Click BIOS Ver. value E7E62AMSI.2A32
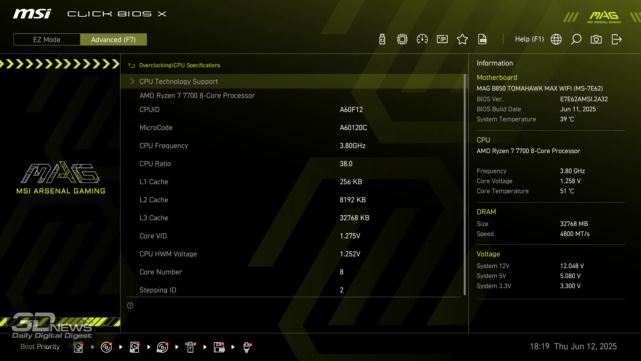This screenshot has height=361, width=641. tap(584, 99)
